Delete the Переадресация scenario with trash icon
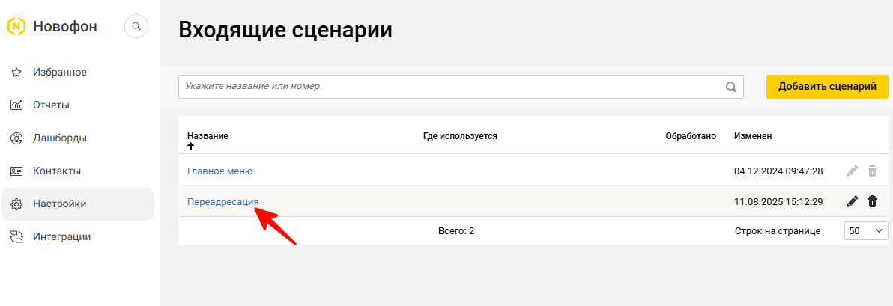The image size is (893, 306). [873, 201]
